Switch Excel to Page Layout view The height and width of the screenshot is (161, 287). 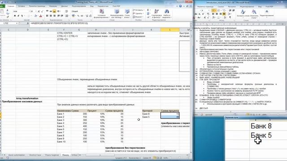pos(157,158)
